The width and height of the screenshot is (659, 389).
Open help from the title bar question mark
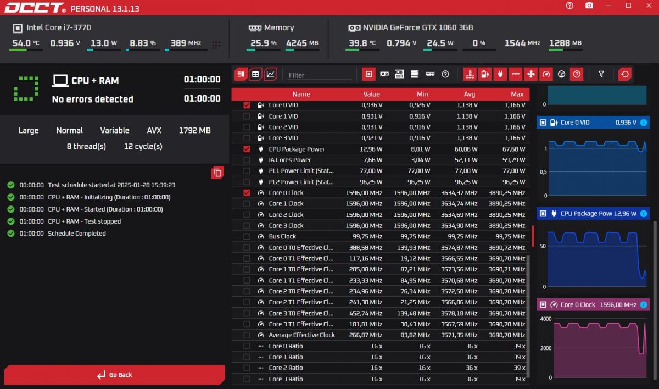569,5
